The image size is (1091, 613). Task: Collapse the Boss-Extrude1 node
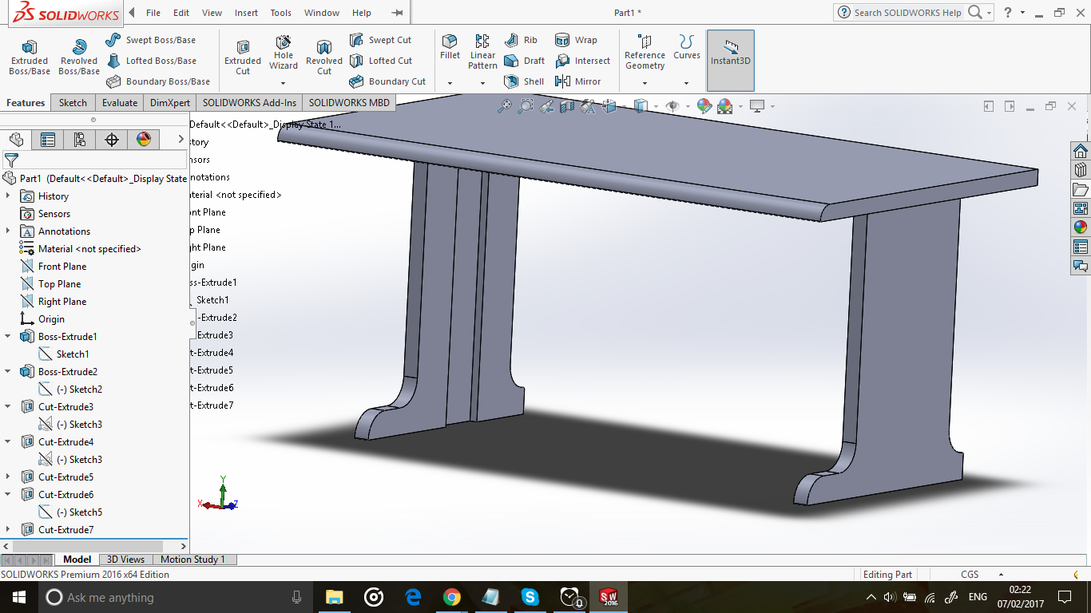pyautogui.click(x=8, y=336)
